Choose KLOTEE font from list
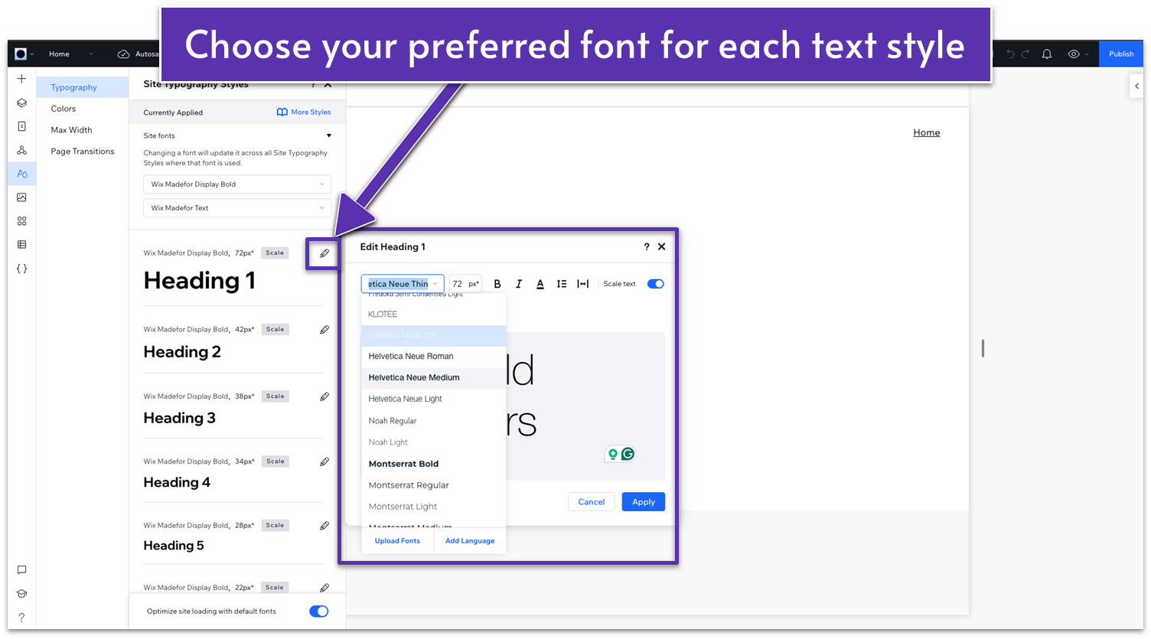Image resolution: width=1151 pixels, height=639 pixels. pyautogui.click(x=434, y=315)
